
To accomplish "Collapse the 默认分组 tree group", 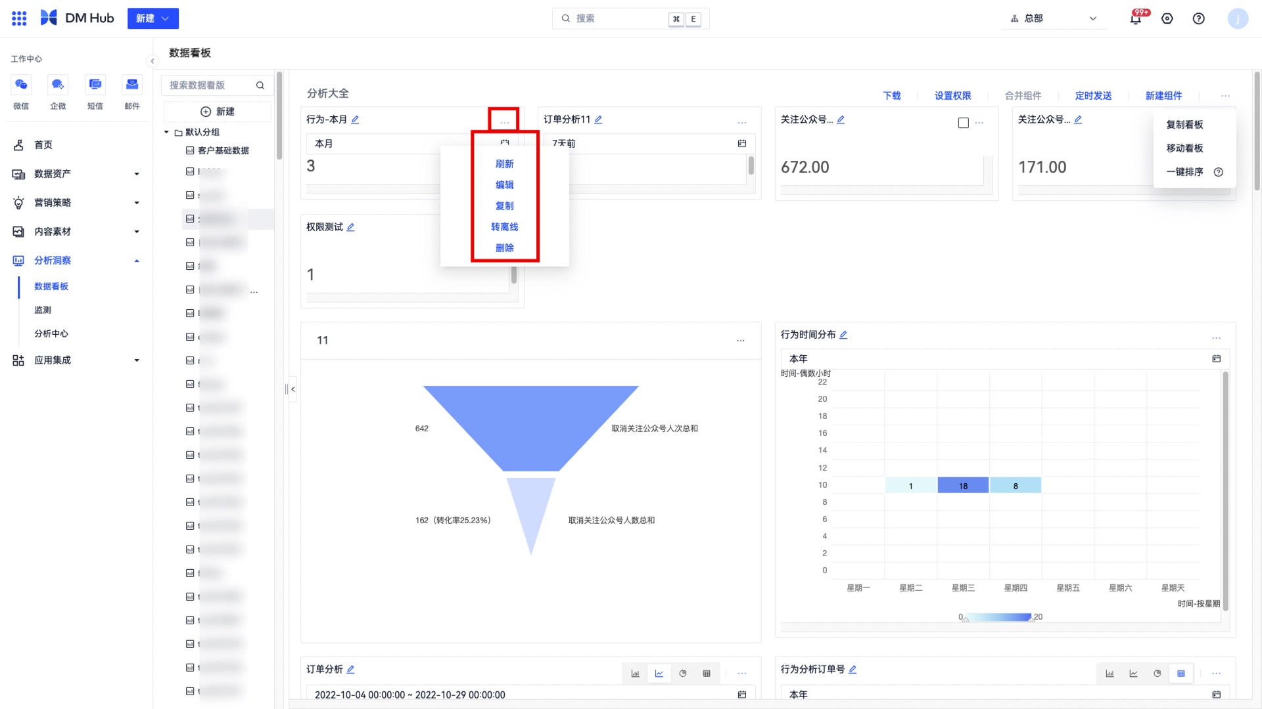I will pos(166,132).
